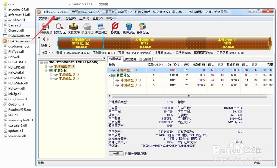Select update.dll in the file list
The height and width of the screenshot is (168, 277).
tap(16, 131)
